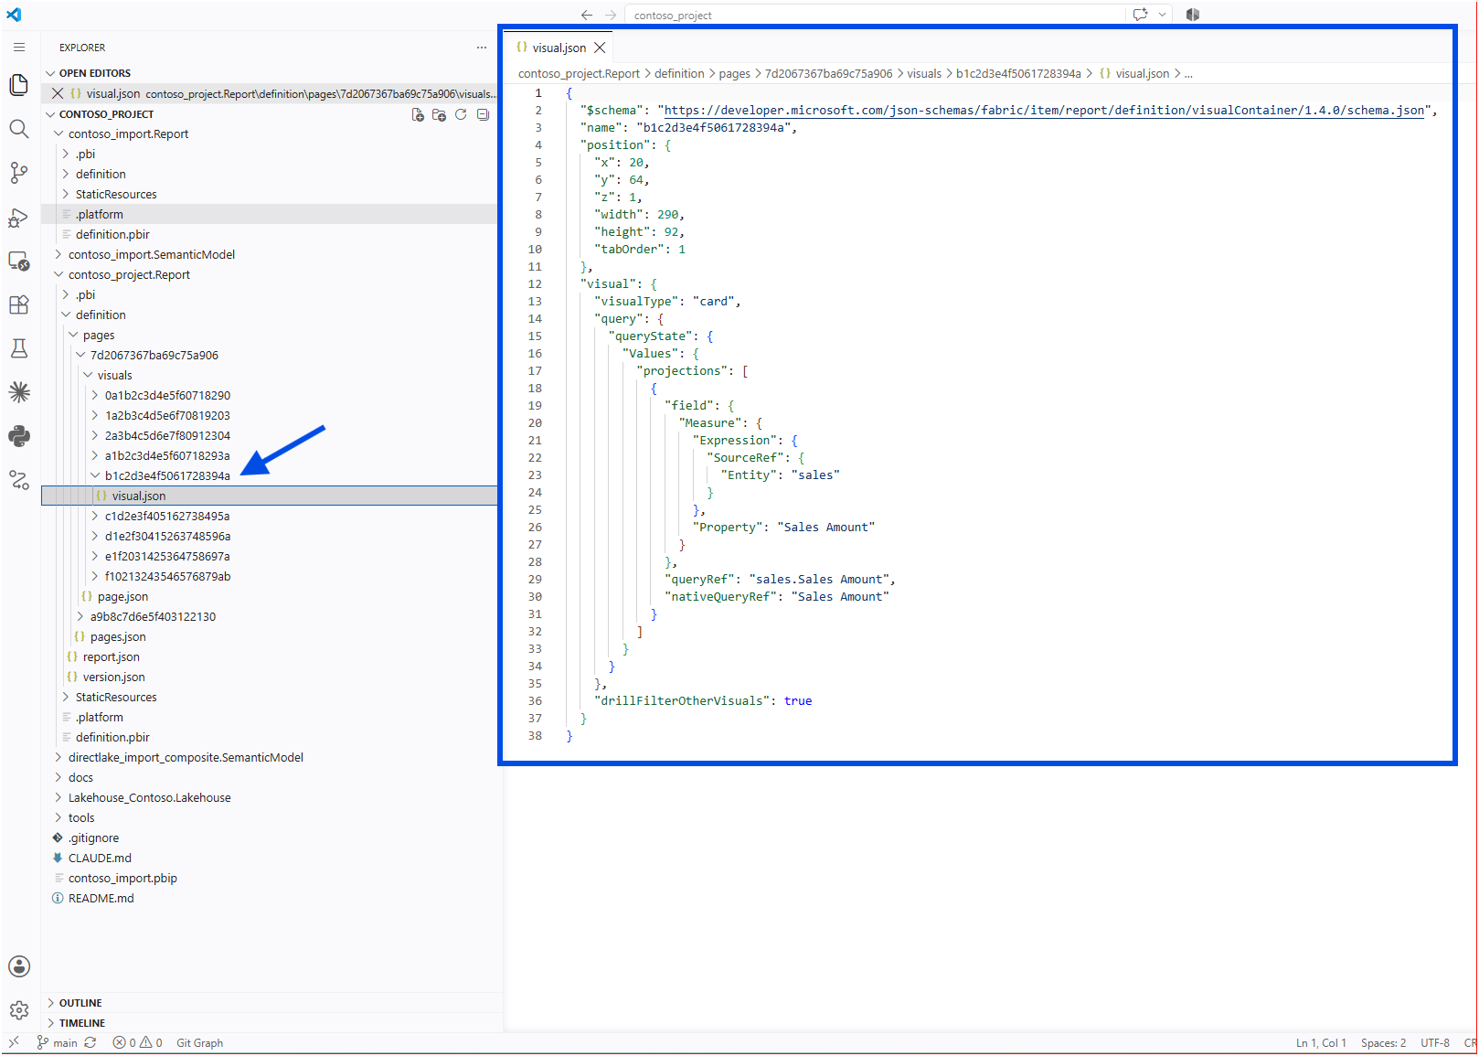The image size is (1479, 1056).
Task: Select visual.json in explorer tree
Action: pos(270,496)
